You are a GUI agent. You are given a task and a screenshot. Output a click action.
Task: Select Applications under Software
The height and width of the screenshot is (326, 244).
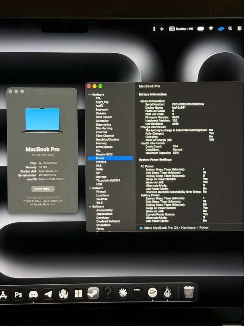104,214
